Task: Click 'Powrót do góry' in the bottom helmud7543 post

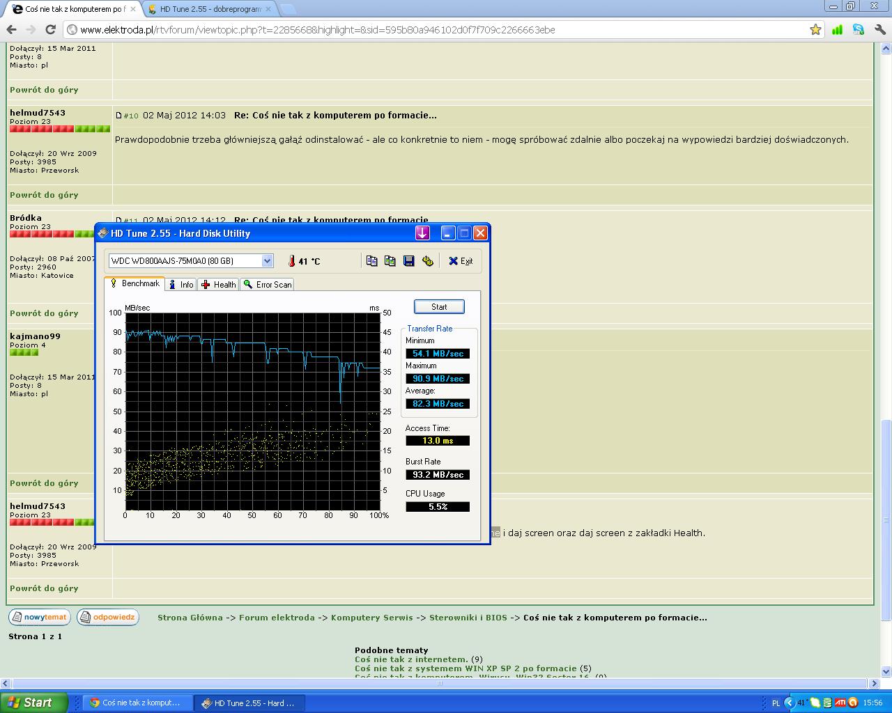Action: click(44, 588)
